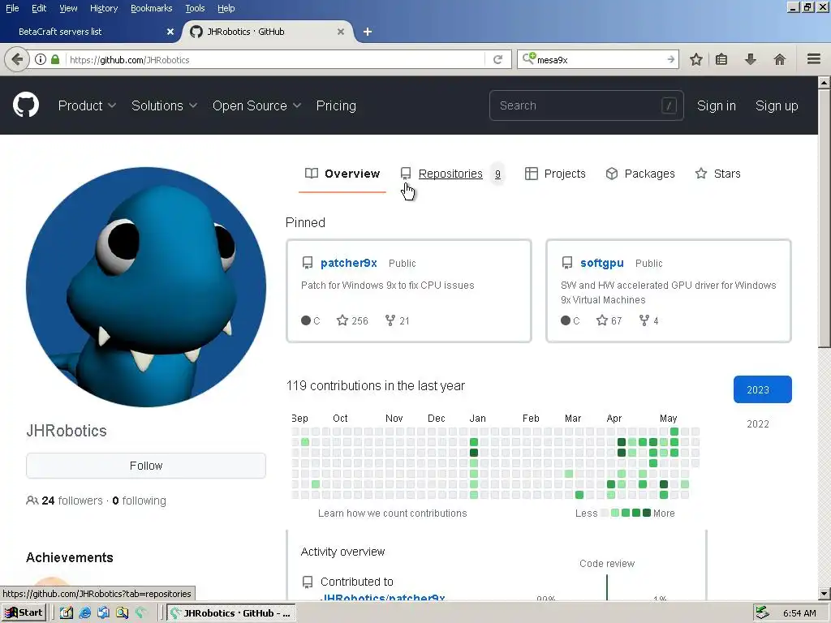Click the Sign up link
Screen dimensions: 831x623
777,106
